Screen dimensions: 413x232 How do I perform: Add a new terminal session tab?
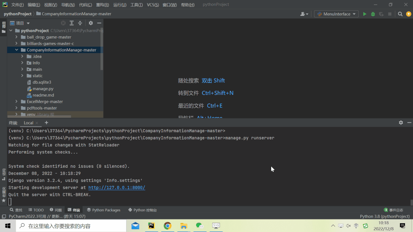coord(46,123)
